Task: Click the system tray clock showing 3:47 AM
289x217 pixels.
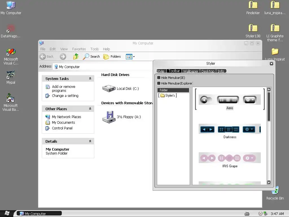Action: [x=277, y=214]
